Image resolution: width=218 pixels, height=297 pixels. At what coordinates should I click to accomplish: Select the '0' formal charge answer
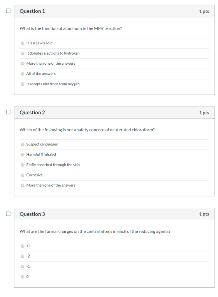click(23, 277)
